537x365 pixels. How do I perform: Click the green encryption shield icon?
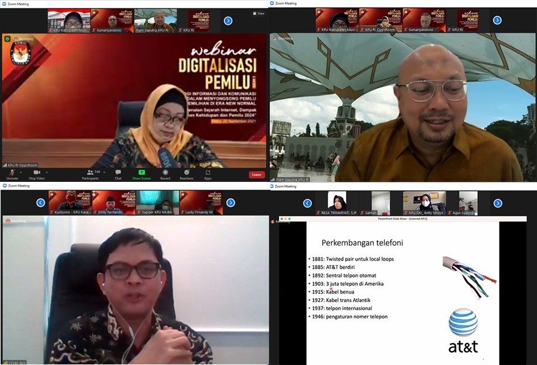[7, 39]
